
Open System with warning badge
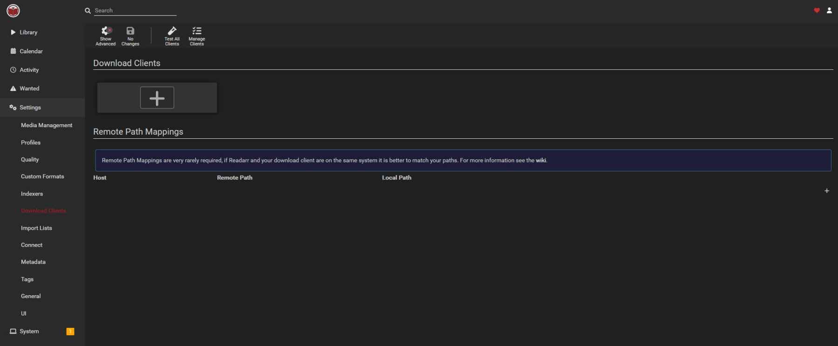[x=29, y=332]
